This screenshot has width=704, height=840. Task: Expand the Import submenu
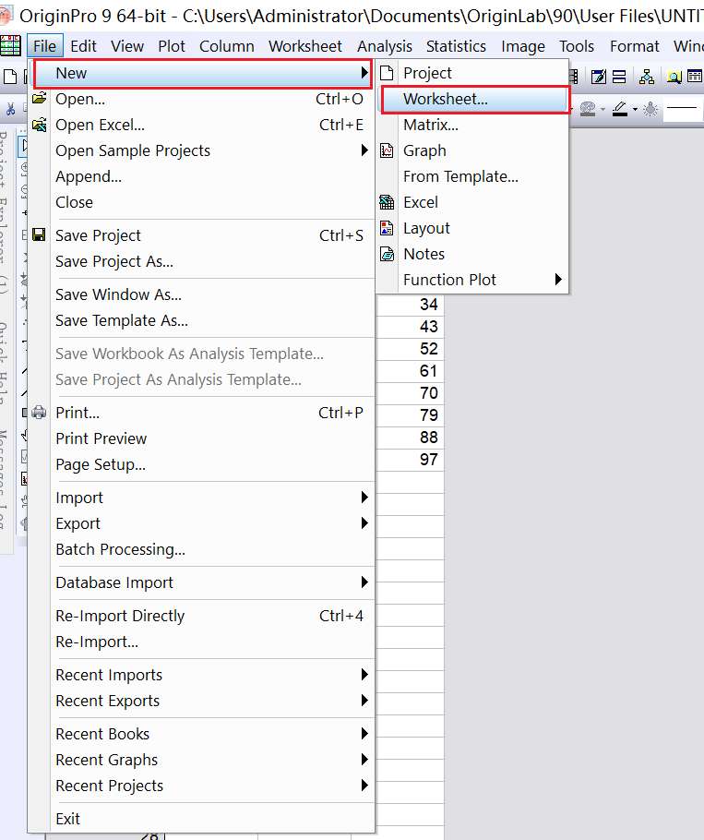pos(201,498)
